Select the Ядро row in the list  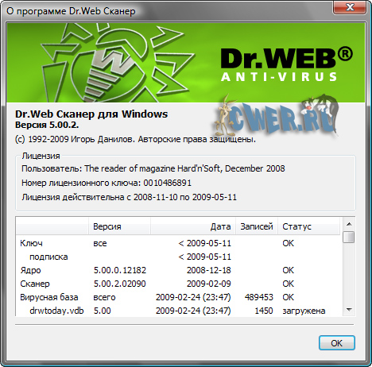coord(178,270)
